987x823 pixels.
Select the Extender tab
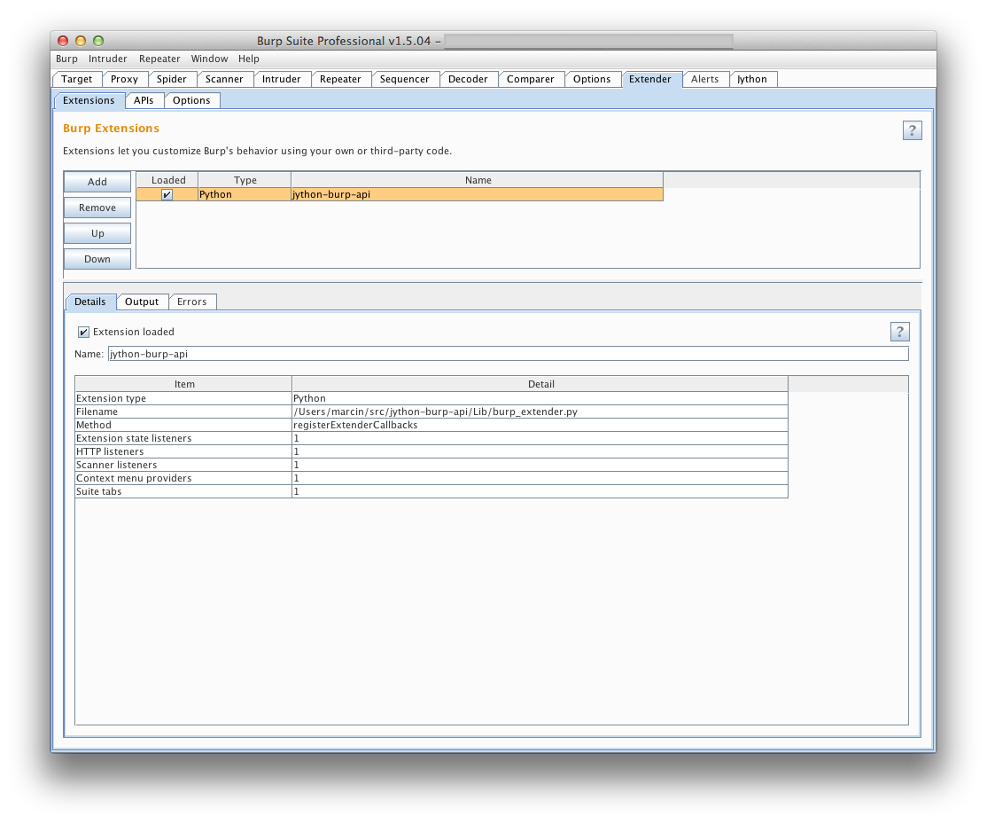point(650,79)
